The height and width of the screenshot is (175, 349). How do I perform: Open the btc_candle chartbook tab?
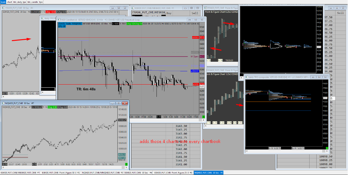coord(33,2)
